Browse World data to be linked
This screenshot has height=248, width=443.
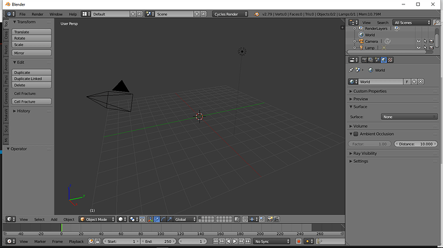point(353,81)
